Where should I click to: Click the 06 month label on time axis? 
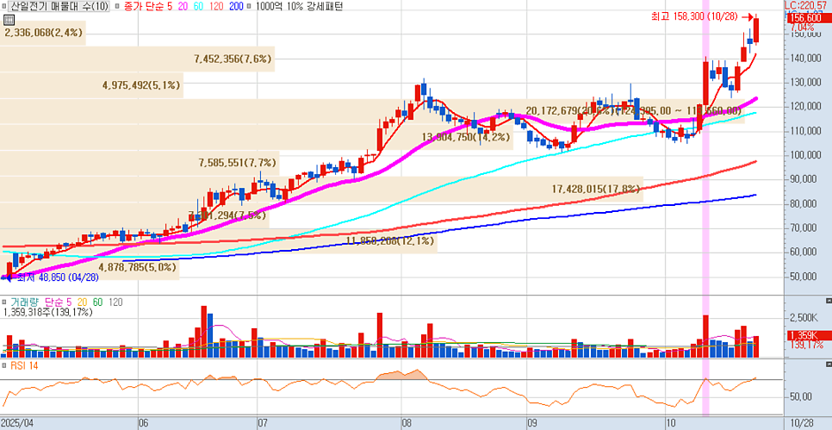[x=143, y=423]
